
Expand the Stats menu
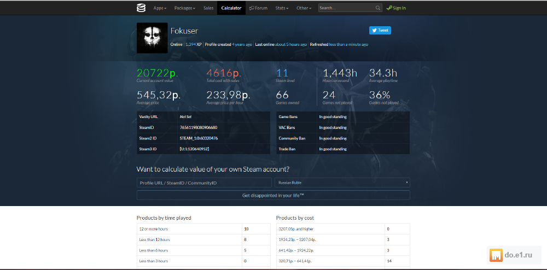click(282, 8)
